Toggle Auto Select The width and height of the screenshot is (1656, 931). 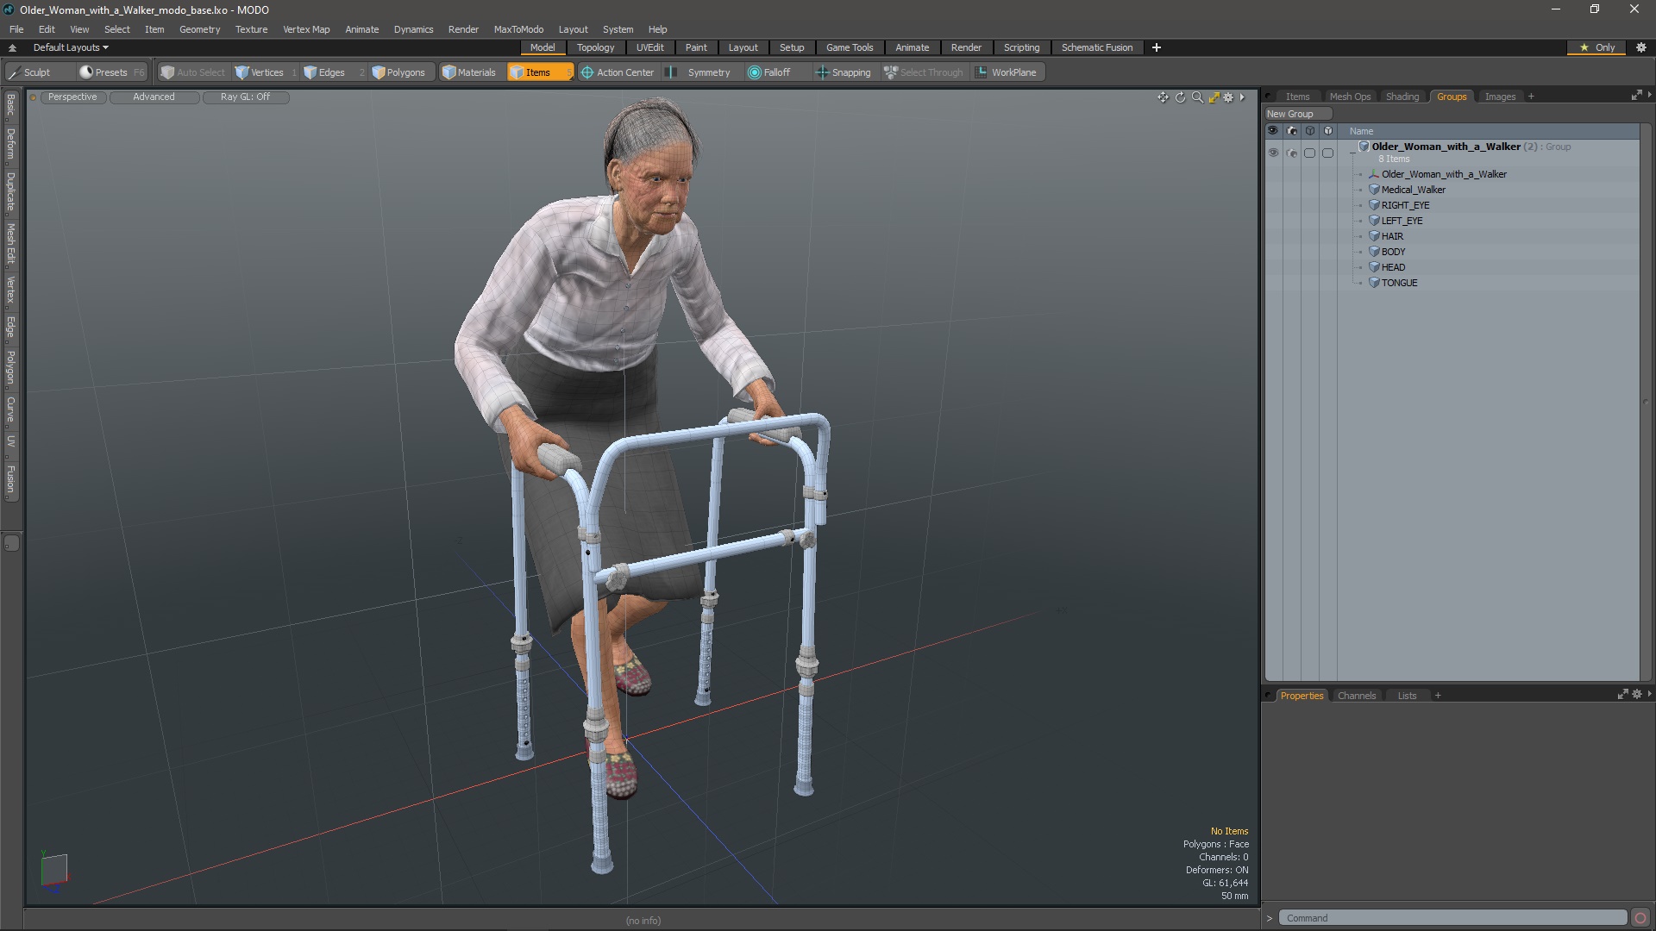(x=193, y=72)
